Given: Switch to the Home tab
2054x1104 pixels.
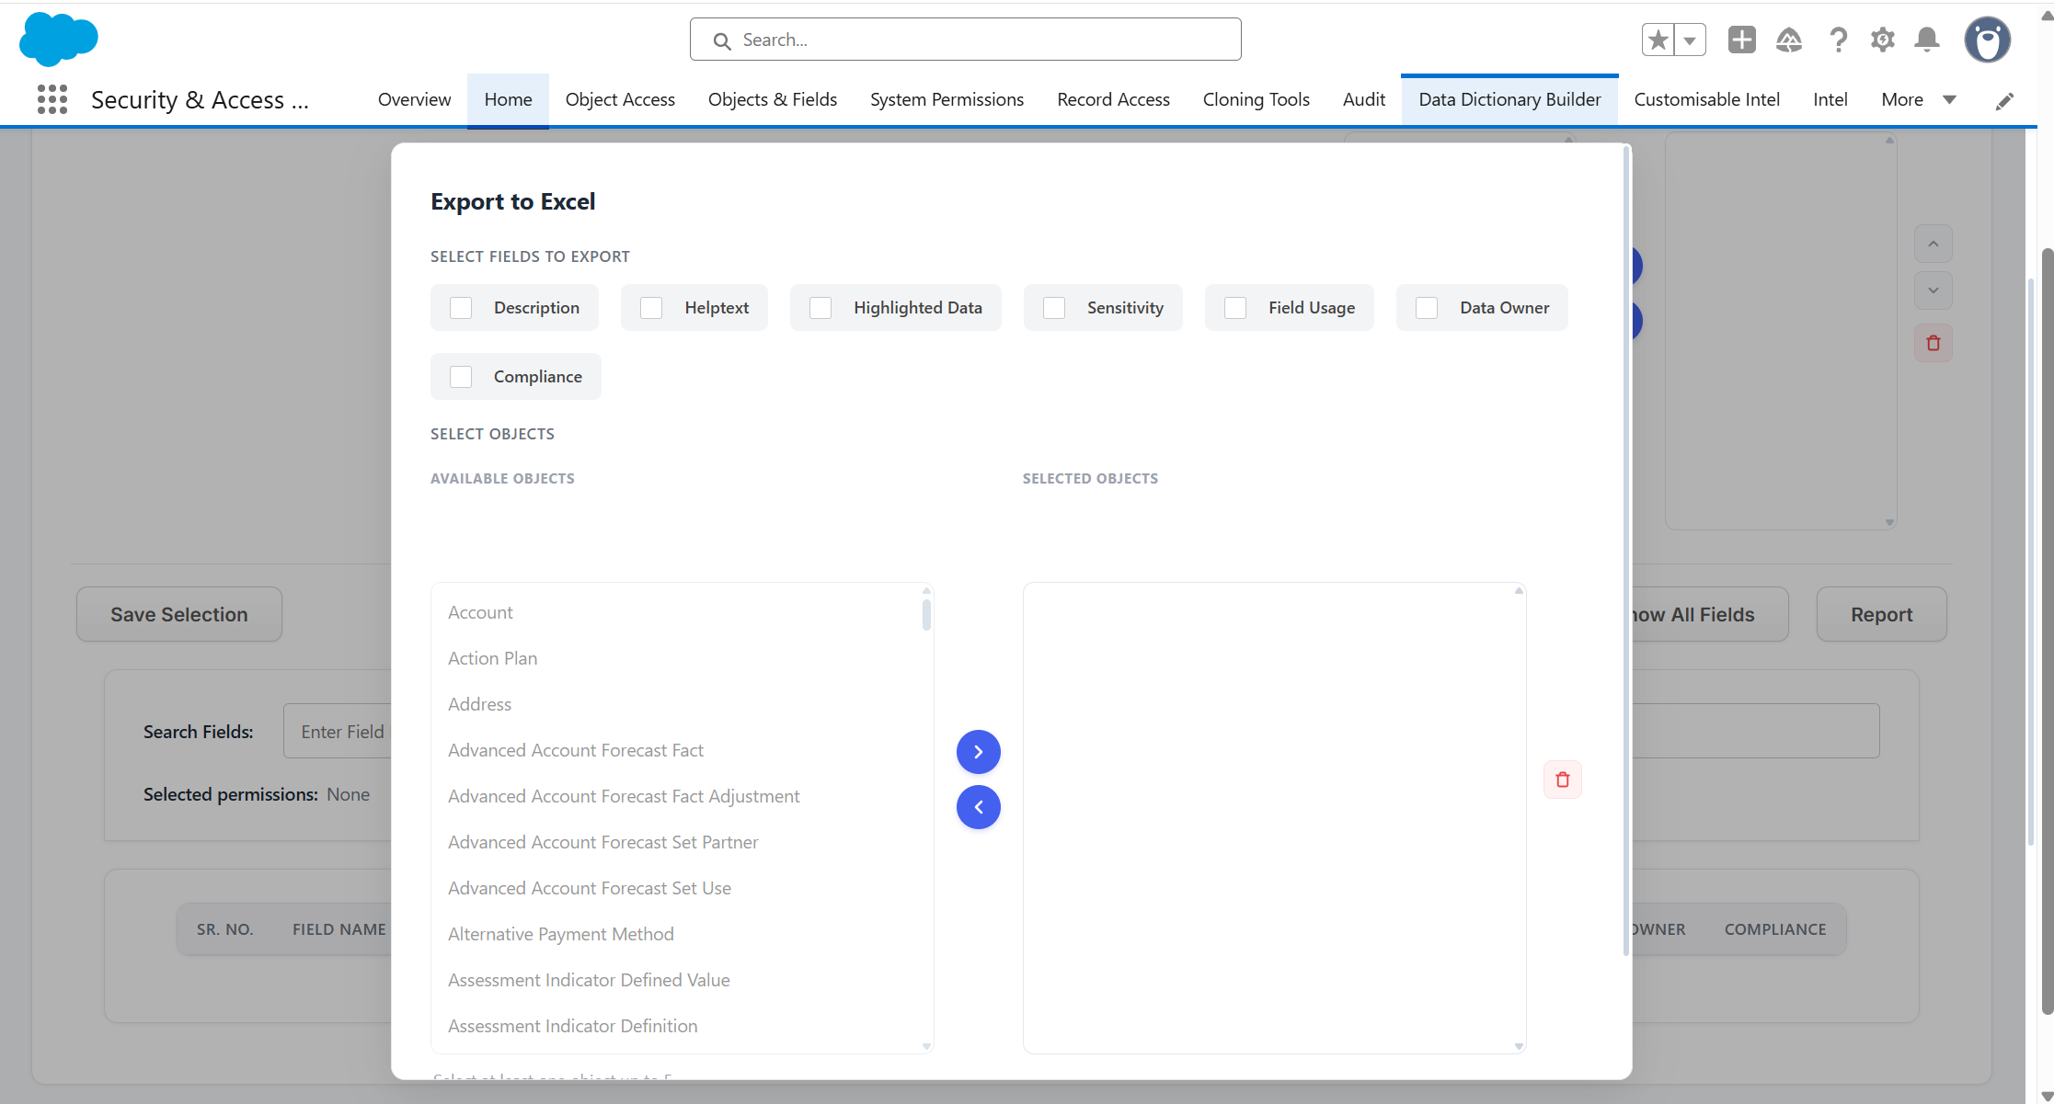Looking at the screenshot, I should [508, 99].
